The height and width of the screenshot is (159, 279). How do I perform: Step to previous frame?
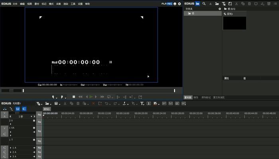click(86, 97)
